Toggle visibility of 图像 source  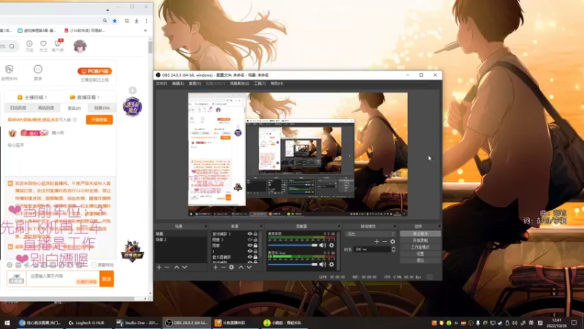[250, 246]
